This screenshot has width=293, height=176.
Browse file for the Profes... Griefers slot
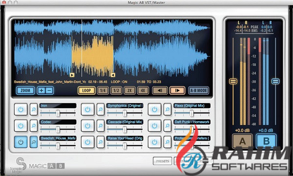167,142
